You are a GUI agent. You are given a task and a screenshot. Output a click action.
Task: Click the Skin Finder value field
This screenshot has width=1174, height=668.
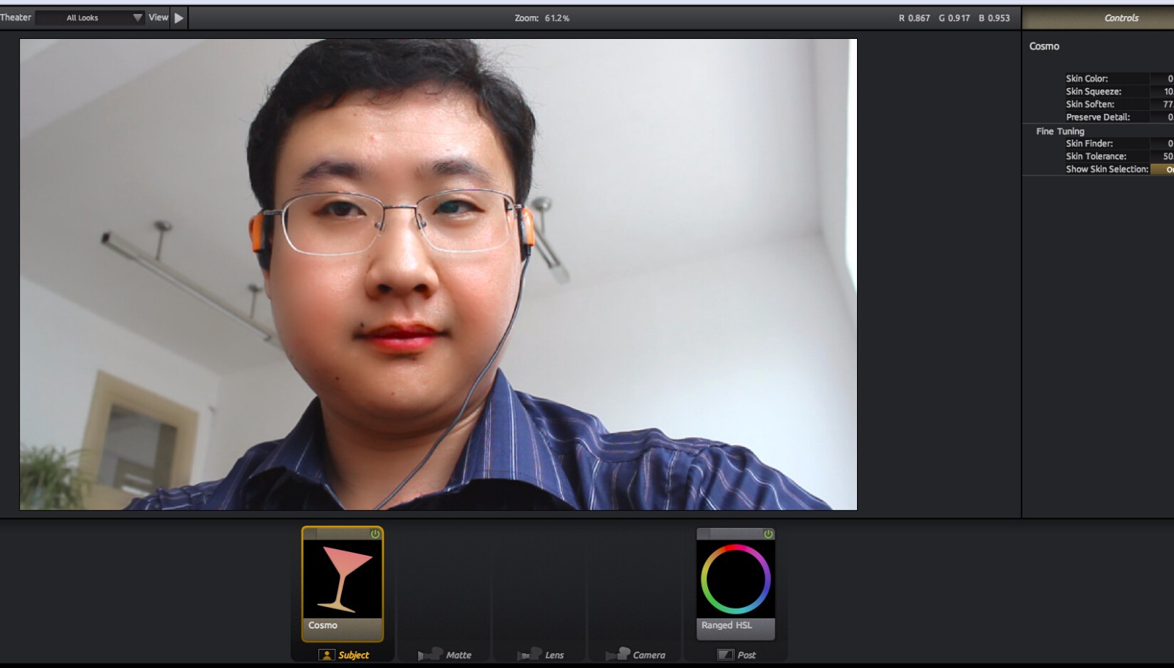point(1162,143)
